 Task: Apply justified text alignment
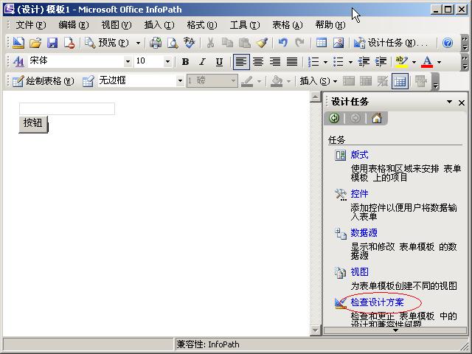pos(292,62)
